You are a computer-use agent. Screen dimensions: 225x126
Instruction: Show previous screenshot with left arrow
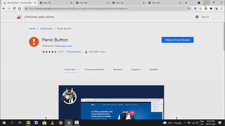46,118
